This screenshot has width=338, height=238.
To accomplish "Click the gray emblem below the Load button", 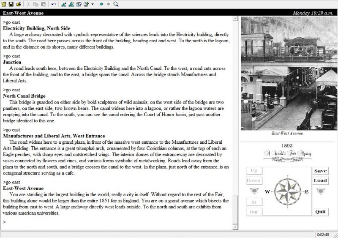I will (x=321, y=191).
